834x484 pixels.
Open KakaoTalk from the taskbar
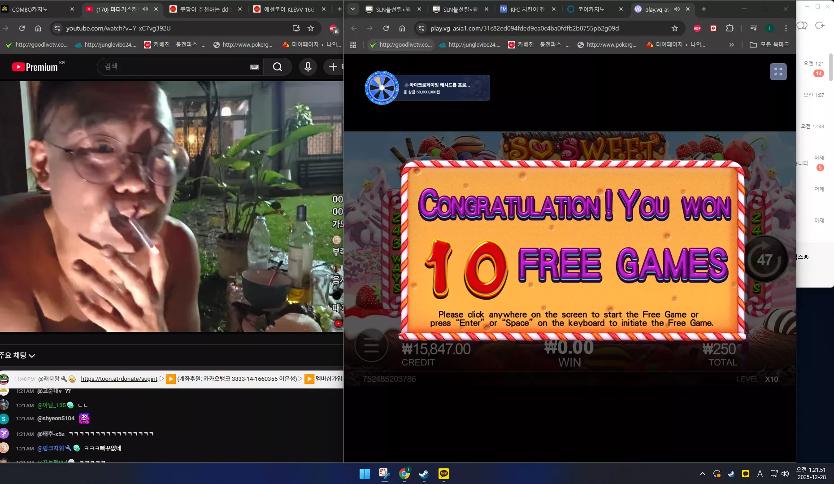click(x=443, y=474)
